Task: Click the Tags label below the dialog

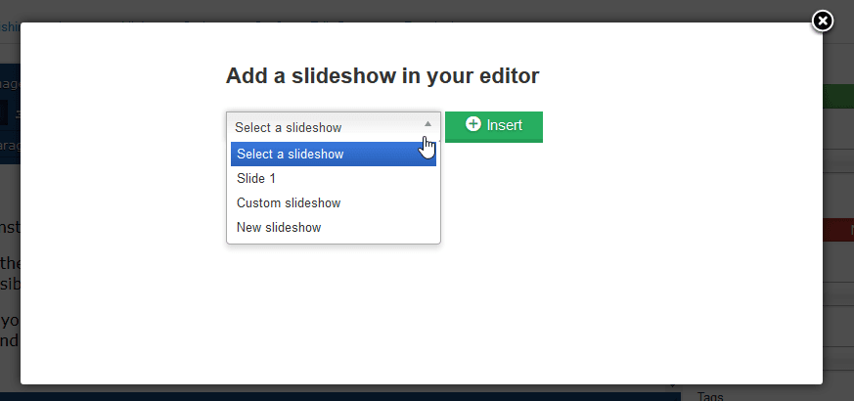Action: (710, 395)
